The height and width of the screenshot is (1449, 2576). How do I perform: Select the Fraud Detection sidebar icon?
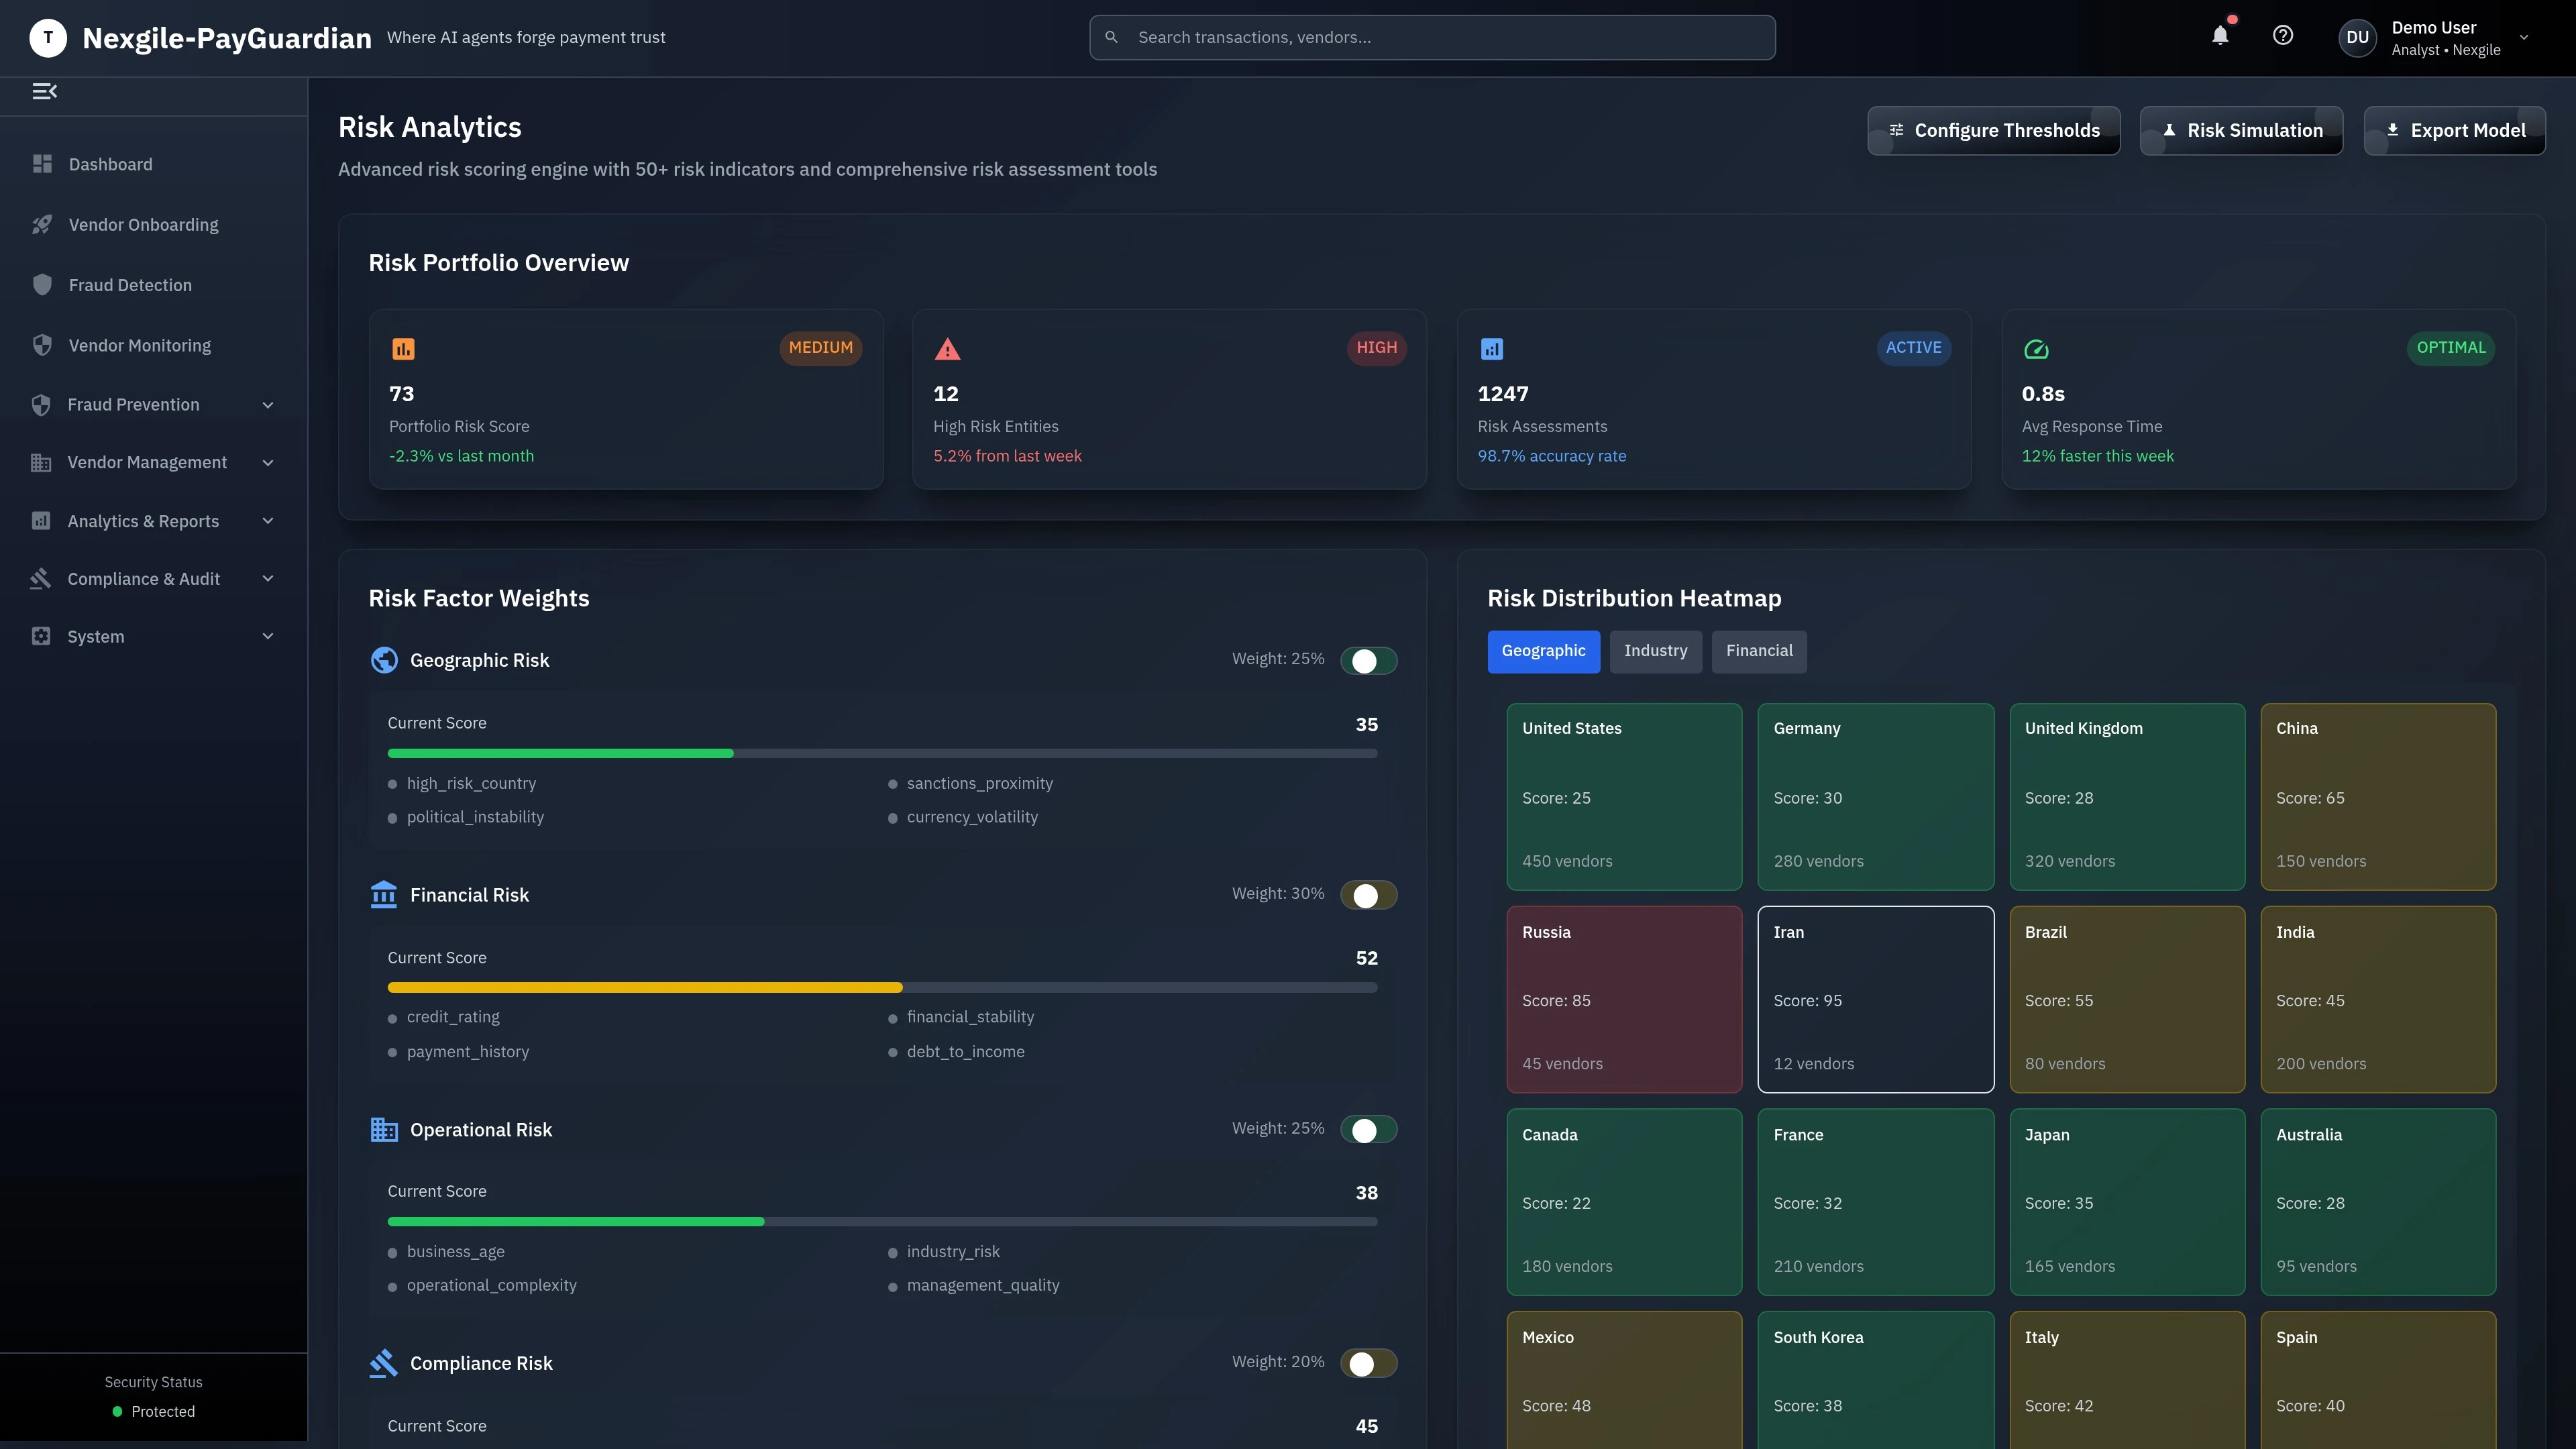coord(42,284)
